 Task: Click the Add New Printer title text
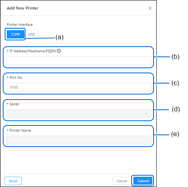click(22, 8)
